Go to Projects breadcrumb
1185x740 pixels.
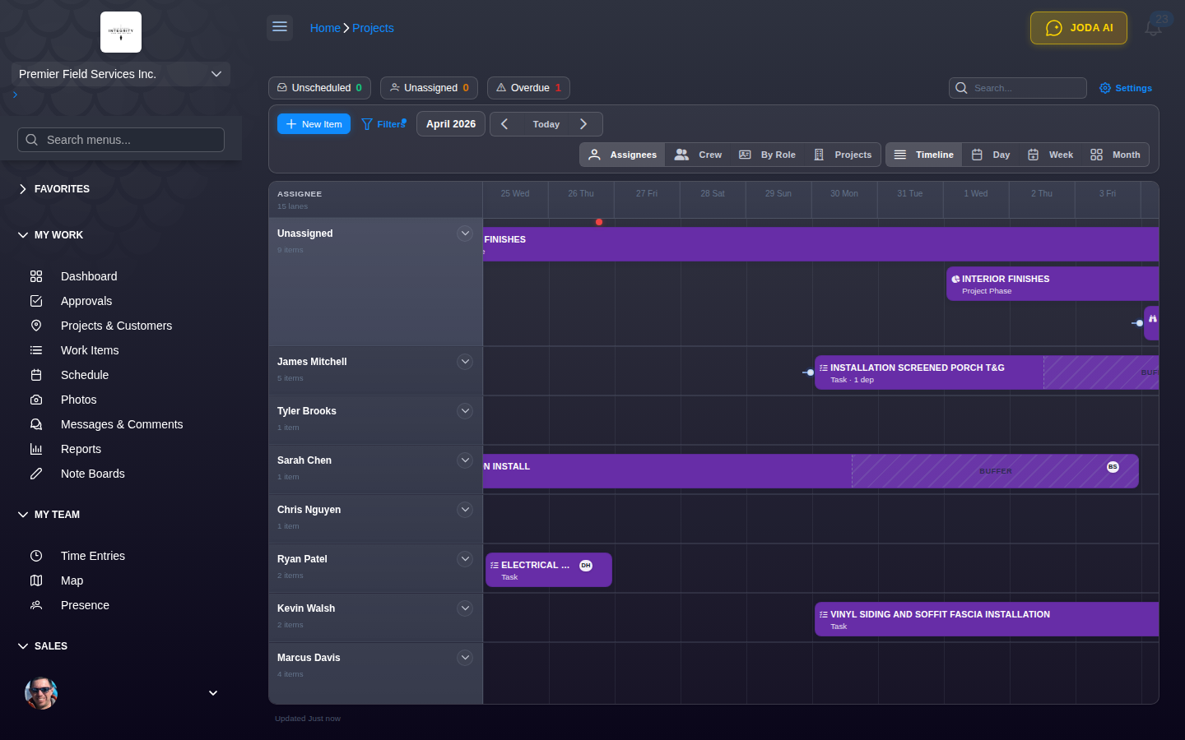click(373, 28)
